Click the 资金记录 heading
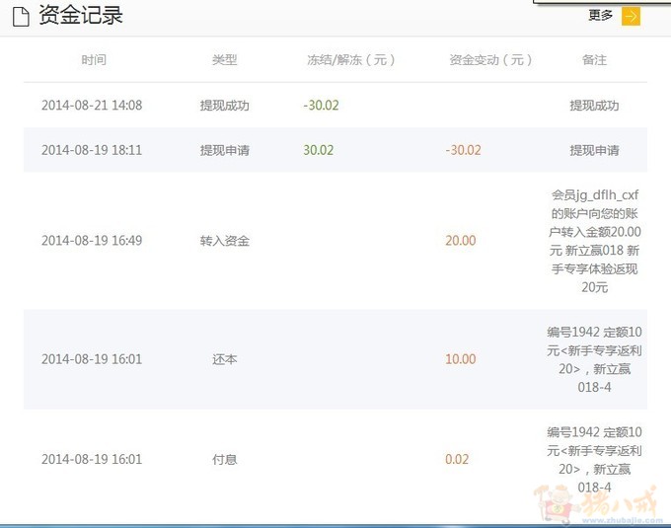The image size is (671, 528). pos(81,15)
